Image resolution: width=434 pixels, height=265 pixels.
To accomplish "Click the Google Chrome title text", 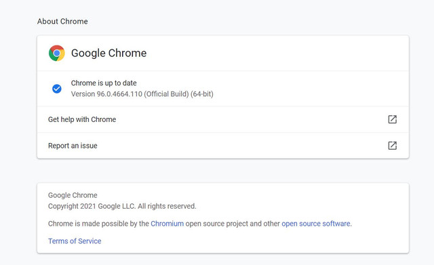I will (108, 53).
